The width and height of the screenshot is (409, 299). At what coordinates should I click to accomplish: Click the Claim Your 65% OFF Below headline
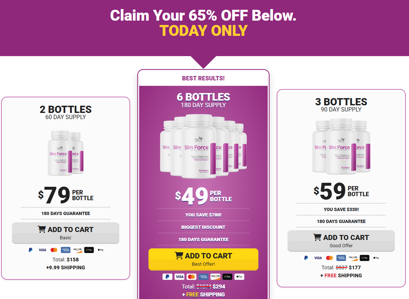coord(203,15)
